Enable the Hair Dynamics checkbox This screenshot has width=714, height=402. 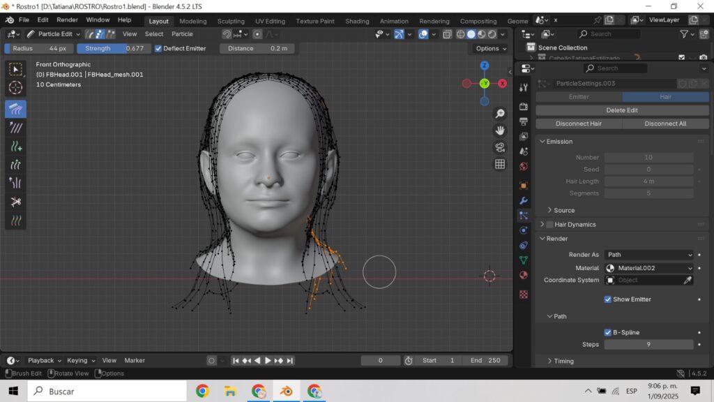pyautogui.click(x=550, y=225)
